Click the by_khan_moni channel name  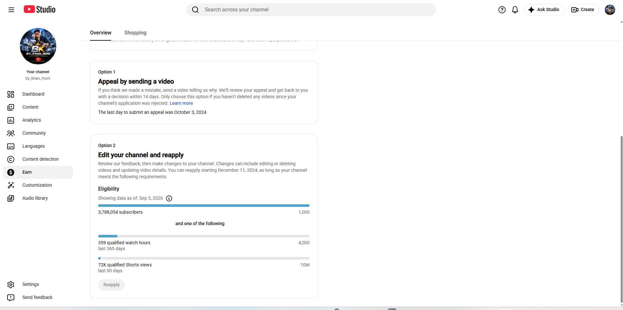pos(38,78)
